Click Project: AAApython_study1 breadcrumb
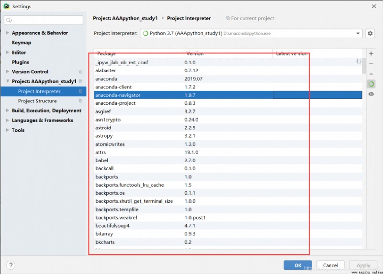Screen dimensions: 383x274 coord(125,18)
